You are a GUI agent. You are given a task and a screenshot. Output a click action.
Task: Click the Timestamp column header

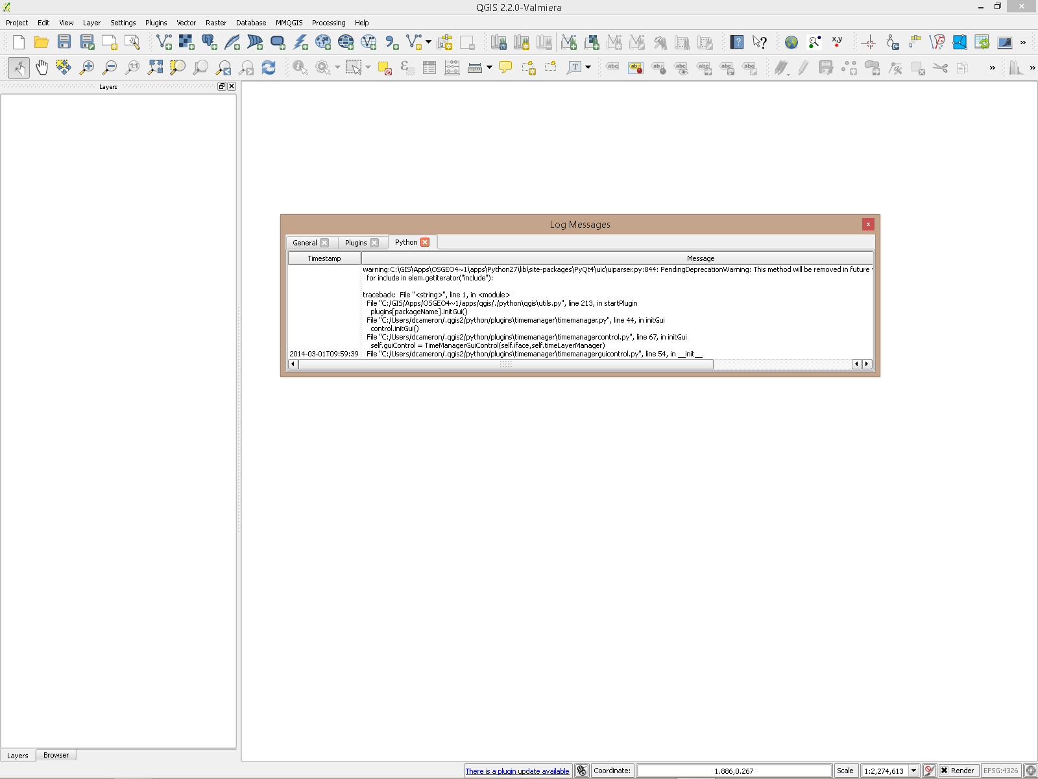click(324, 258)
